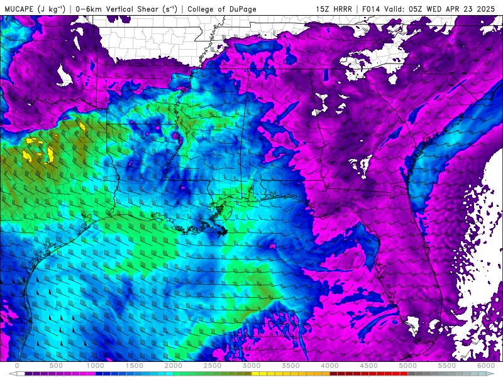Click the 4000 label on the color scale

pyautogui.click(x=330, y=366)
